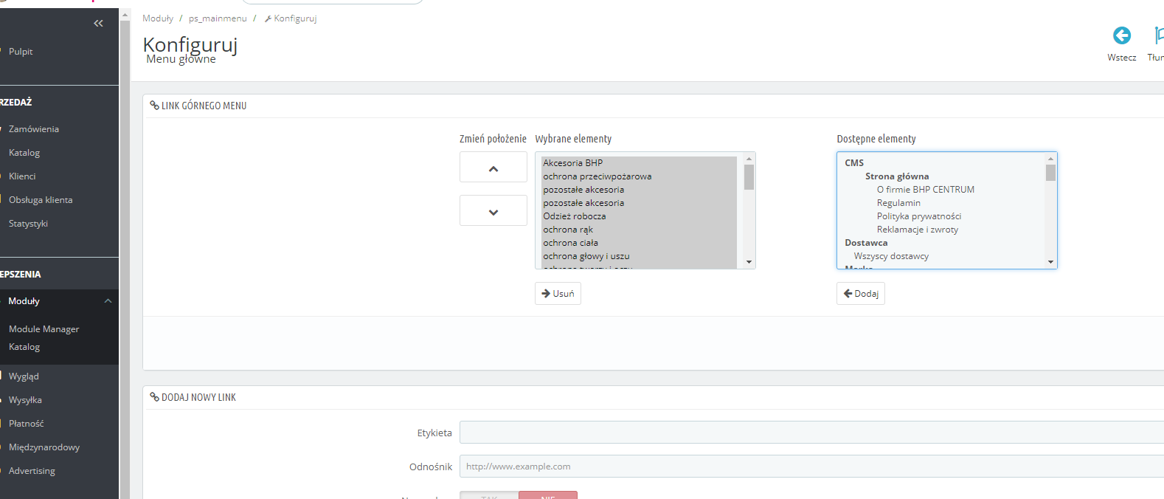Click the Usuń button
Screen dimensions: 1164x499
[x=558, y=294]
